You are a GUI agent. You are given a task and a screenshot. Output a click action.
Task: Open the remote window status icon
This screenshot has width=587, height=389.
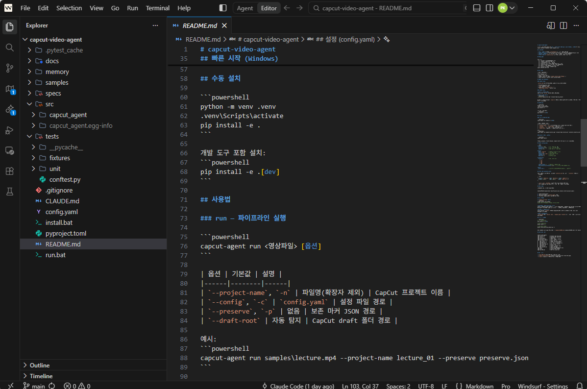[10, 386]
